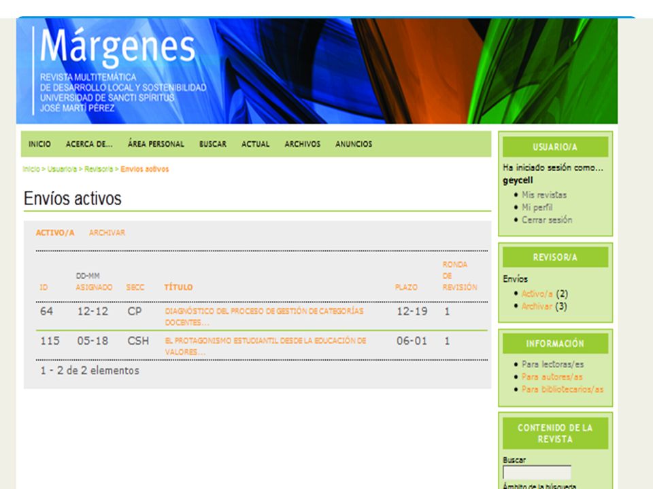Image resolution: width=653 pixels, height=489 pixels.
Task: Open Mi perfil link
Action: tap(537, 207)
